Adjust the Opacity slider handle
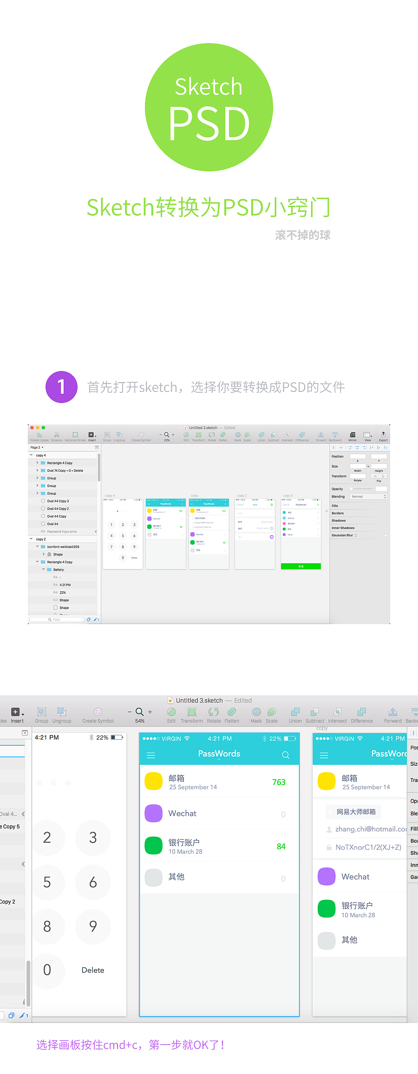This screenshot has width=418, height=1074. pyautogui.click(x=352, y=489)
